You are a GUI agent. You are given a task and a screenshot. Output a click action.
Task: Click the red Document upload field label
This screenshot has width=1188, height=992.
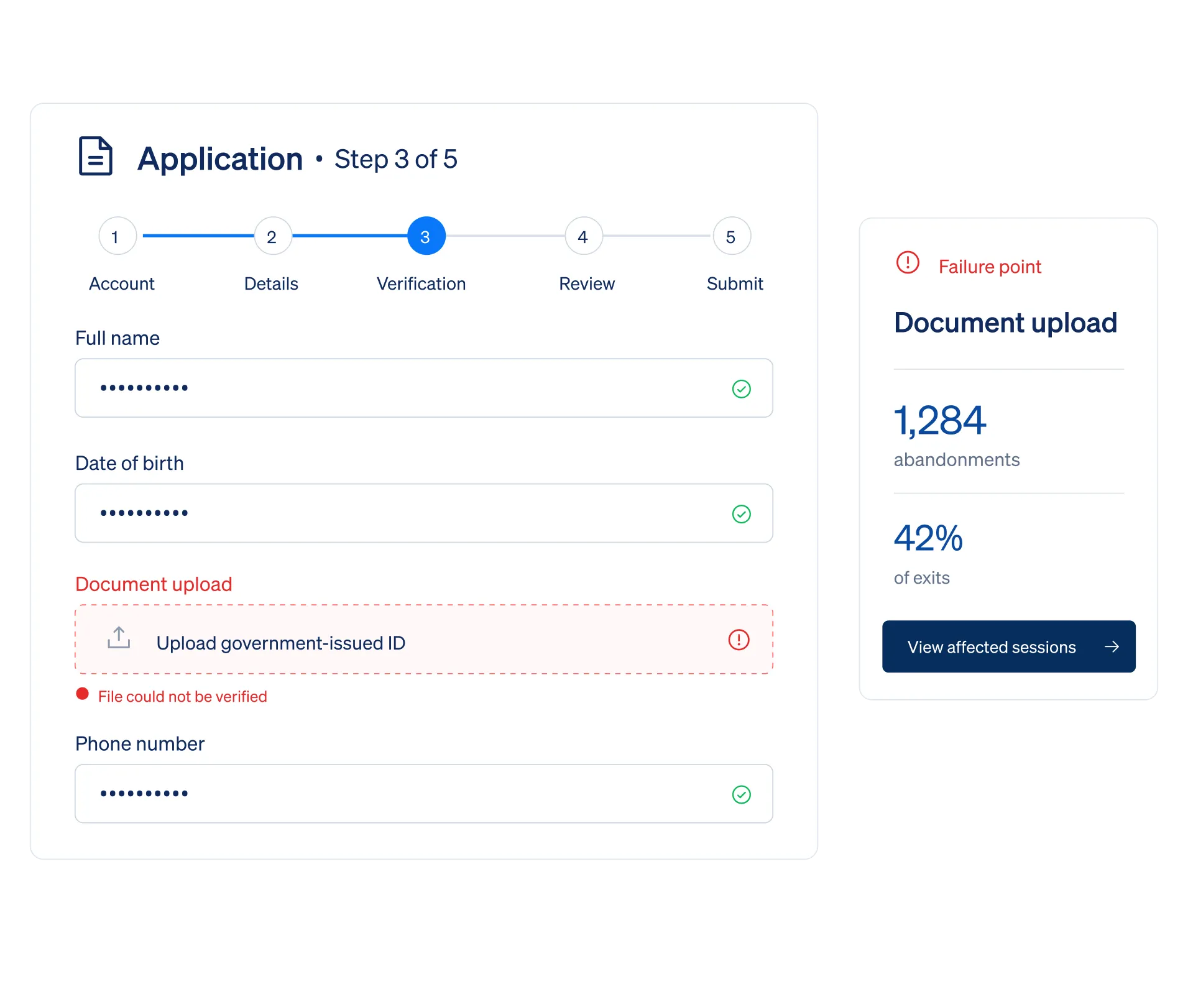(x=154, y=584)
